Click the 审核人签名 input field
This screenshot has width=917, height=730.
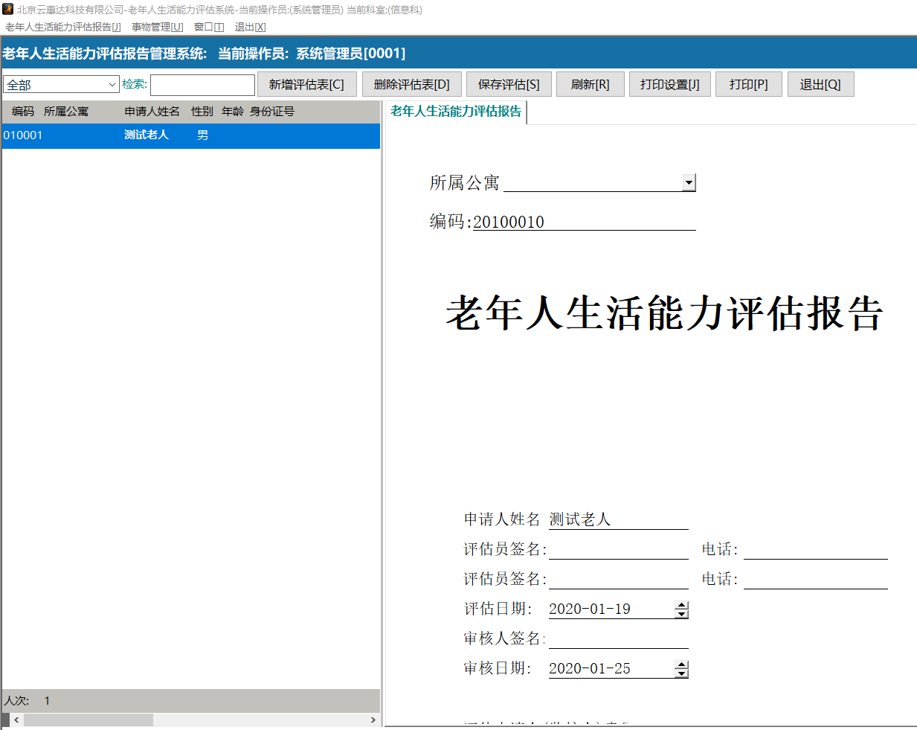click(618, 638)
